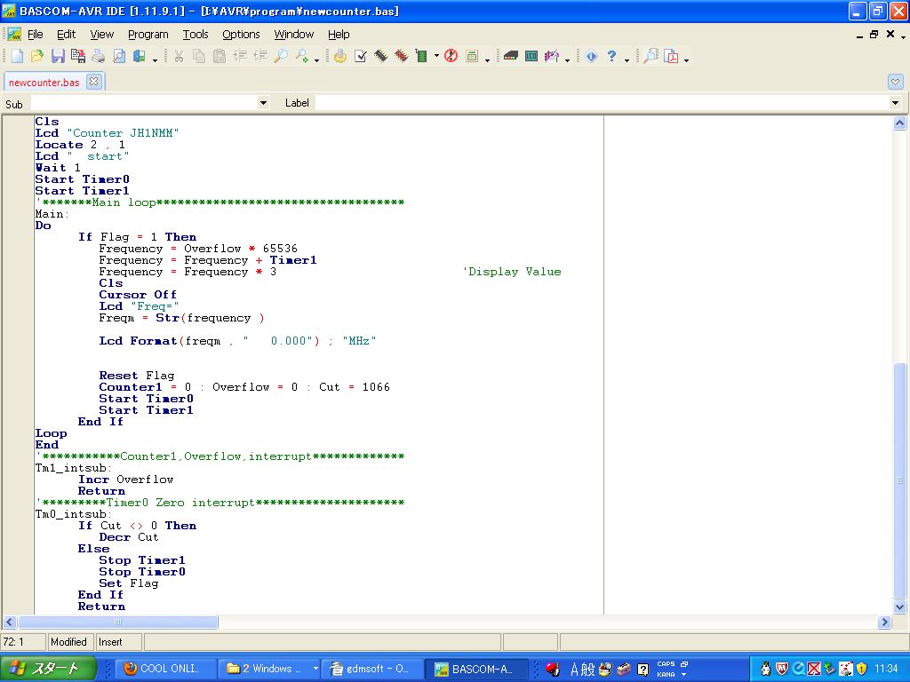The height and width of the screenshot is (682, 910).
Task: Open the Tools menu
Action: click(x=196, y=35)
